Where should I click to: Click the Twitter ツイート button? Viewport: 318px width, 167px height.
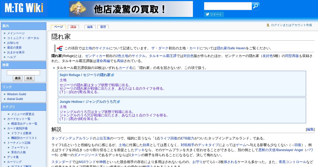tap(214, 14)
